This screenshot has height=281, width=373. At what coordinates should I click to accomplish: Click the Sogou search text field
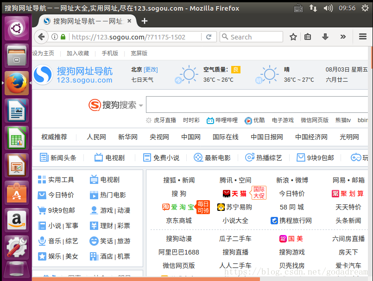coord(257,105)
